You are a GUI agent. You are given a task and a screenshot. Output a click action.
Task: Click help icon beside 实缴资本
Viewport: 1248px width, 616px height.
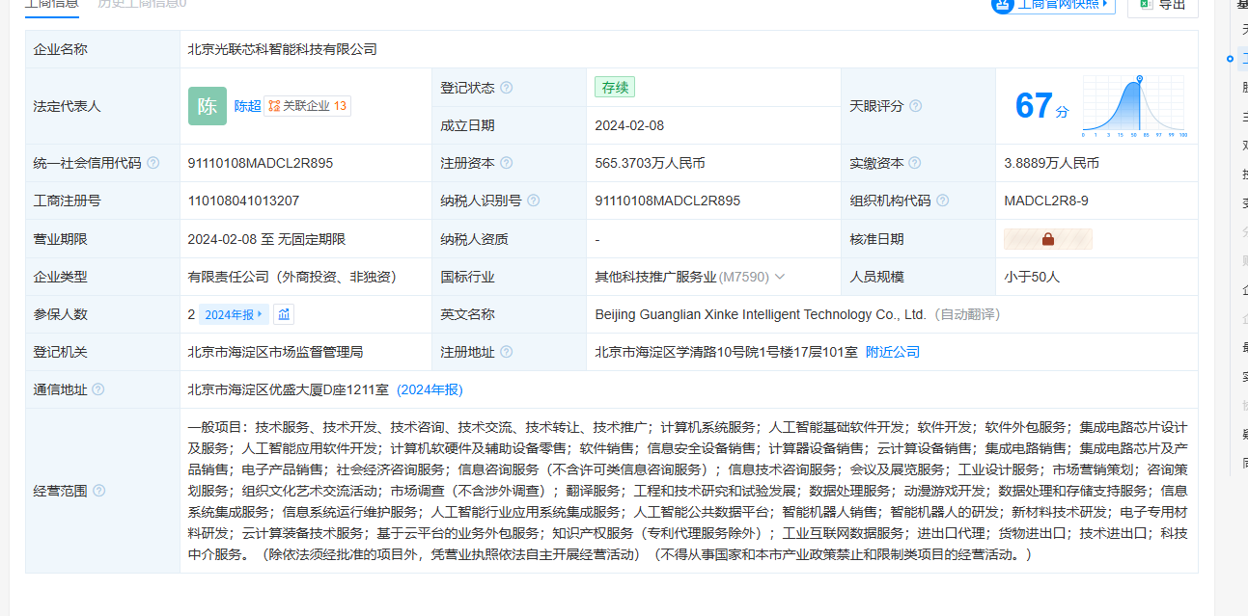914,163
